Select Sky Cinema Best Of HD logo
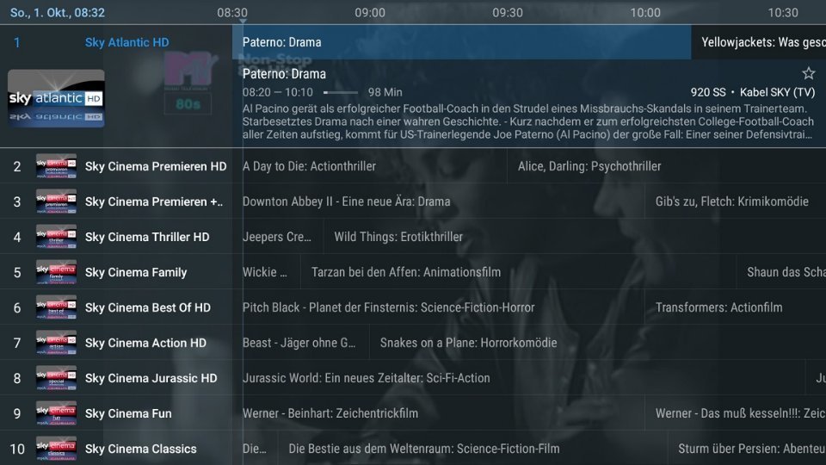Image resolution: width=826 pixels, height=465 pixels. [x=56, y=307]
